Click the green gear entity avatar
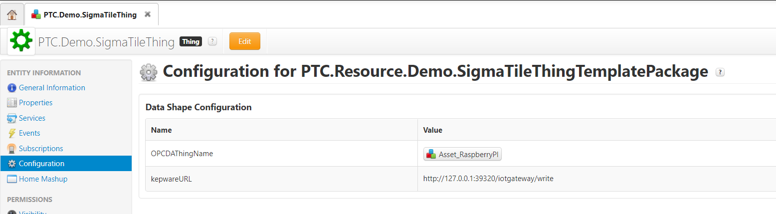Image resolution: width=776 pixels, height=214 pixels. pos(21,41)
